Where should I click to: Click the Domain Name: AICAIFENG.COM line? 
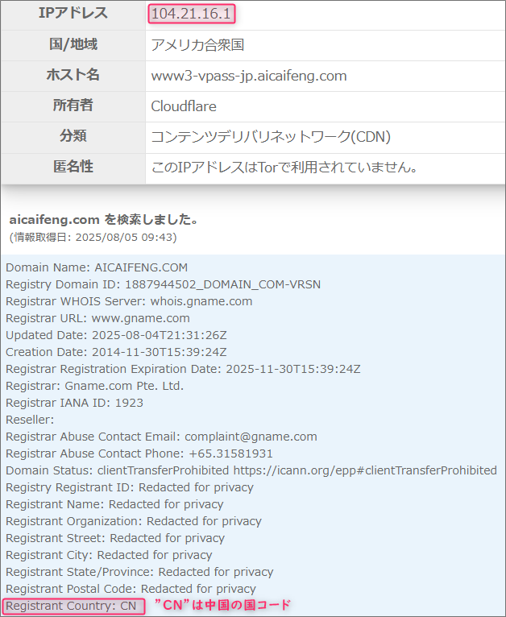point(97,267)
